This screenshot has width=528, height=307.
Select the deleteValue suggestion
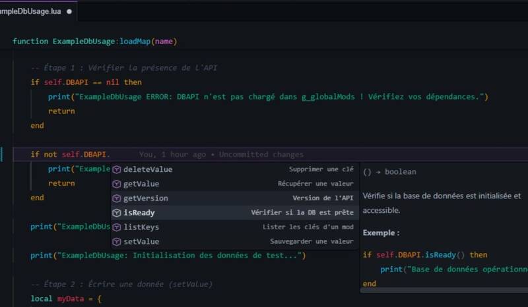[x=148, y=169]
